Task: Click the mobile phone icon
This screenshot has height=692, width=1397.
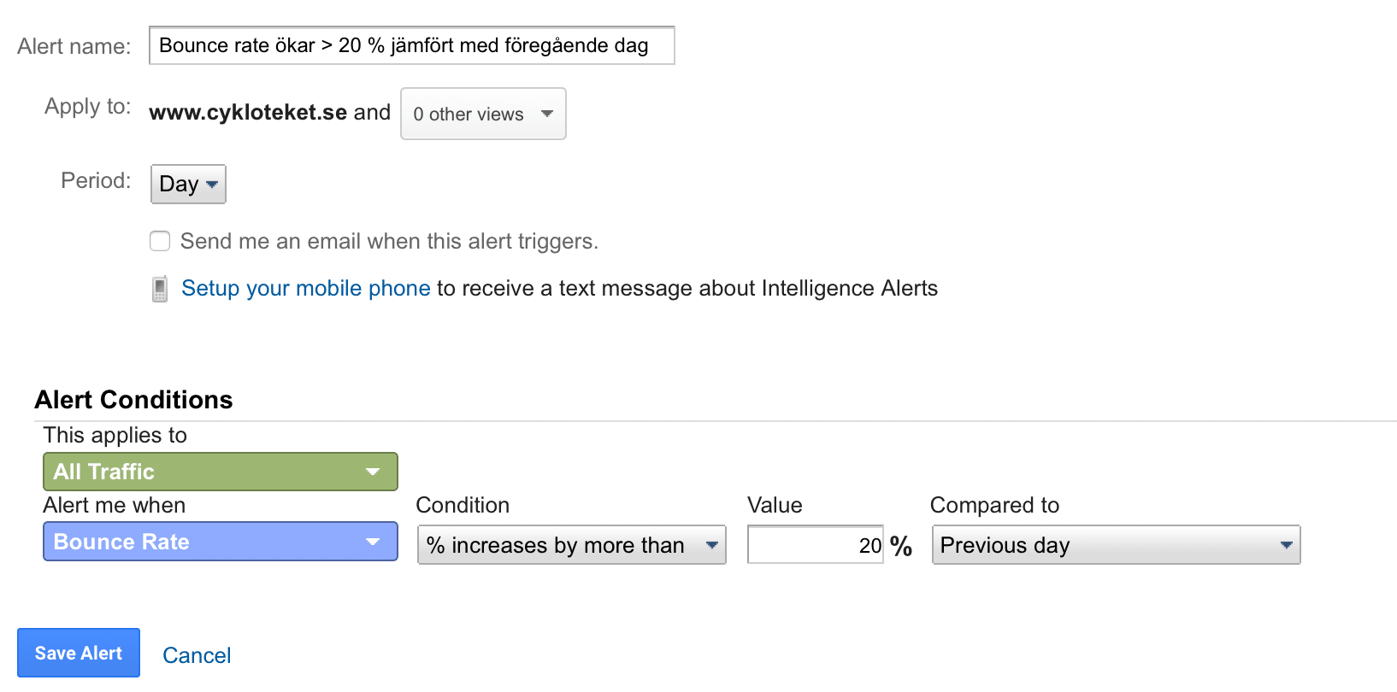Action: tap(160, 289)
